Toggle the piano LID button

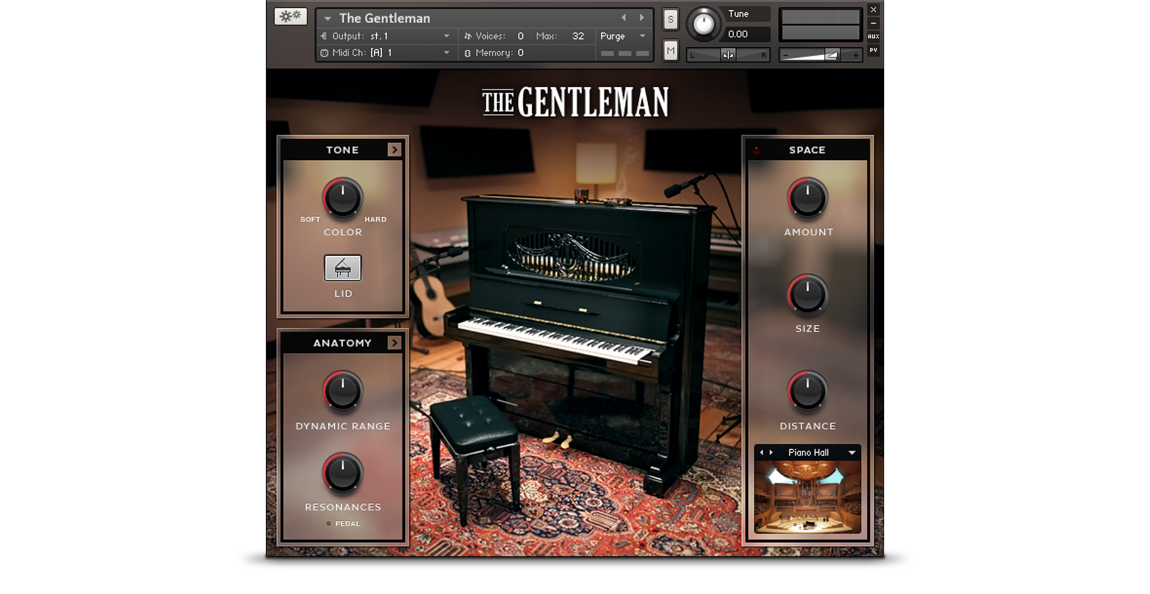tap(343, 268)
